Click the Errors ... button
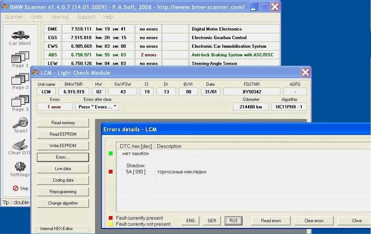Image resolution: width=371 pixels, height=234 pixels. coord(63,157)
